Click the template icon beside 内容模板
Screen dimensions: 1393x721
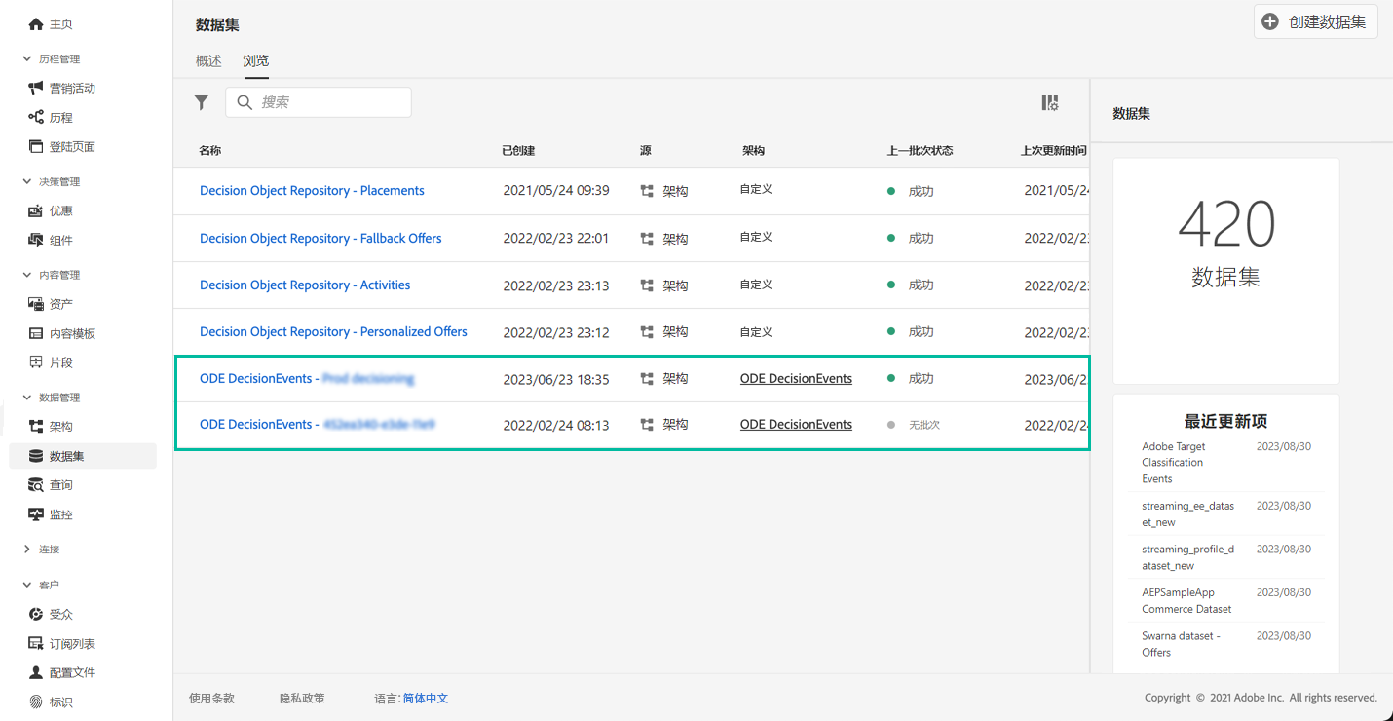[36, 334]
